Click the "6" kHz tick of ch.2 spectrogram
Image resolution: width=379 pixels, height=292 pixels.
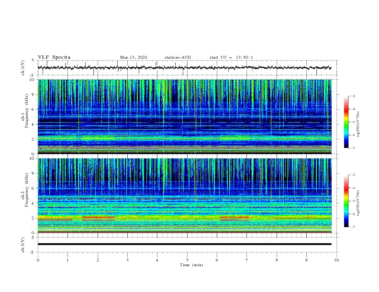tap(34, 188)
